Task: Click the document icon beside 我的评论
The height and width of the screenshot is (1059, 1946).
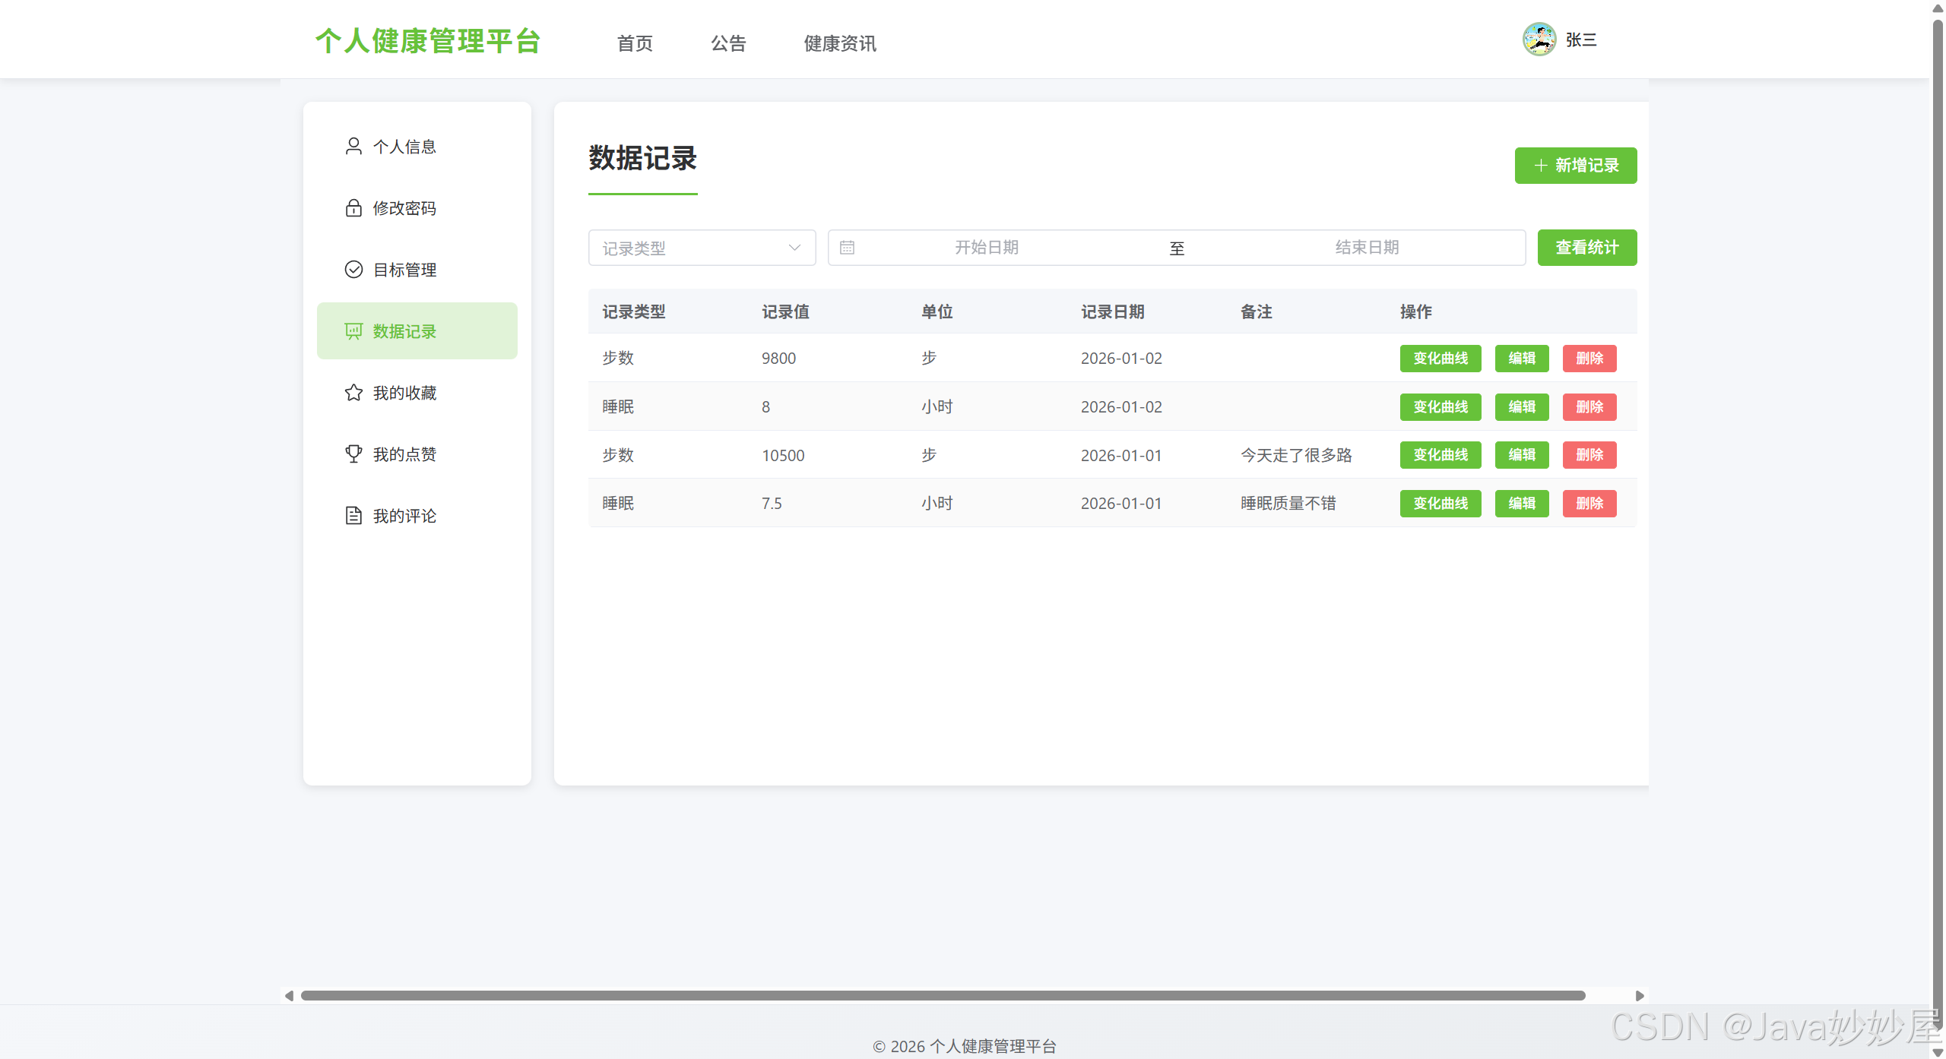Action: point(353,516)
